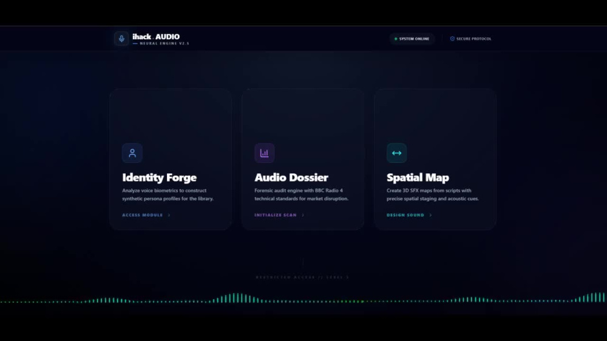Click the INITIALIZE SCAN link

coord(276,215)
